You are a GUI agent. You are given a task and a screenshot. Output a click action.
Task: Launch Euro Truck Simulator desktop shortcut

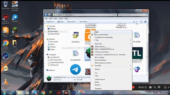pyautogui.click(x=15, y=6)
